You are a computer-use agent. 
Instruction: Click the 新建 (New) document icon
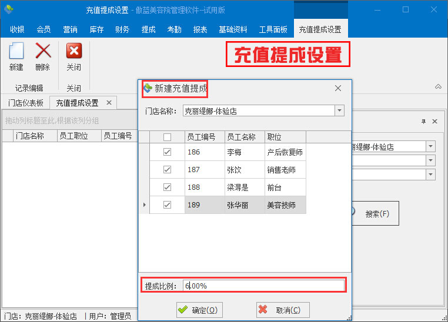(16, 51)
